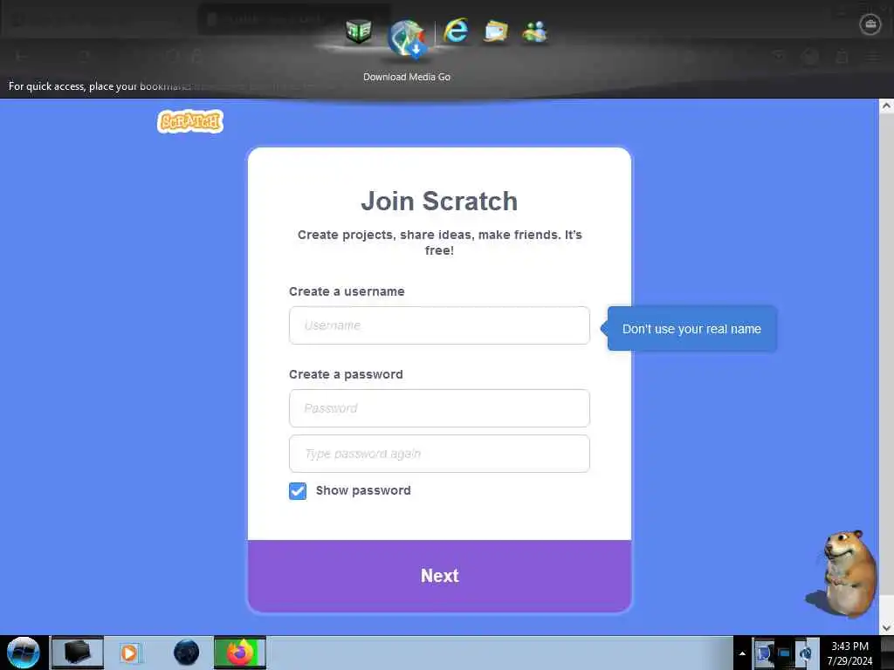Open Internet Explorer from the top dock

[x=456, y=31]
